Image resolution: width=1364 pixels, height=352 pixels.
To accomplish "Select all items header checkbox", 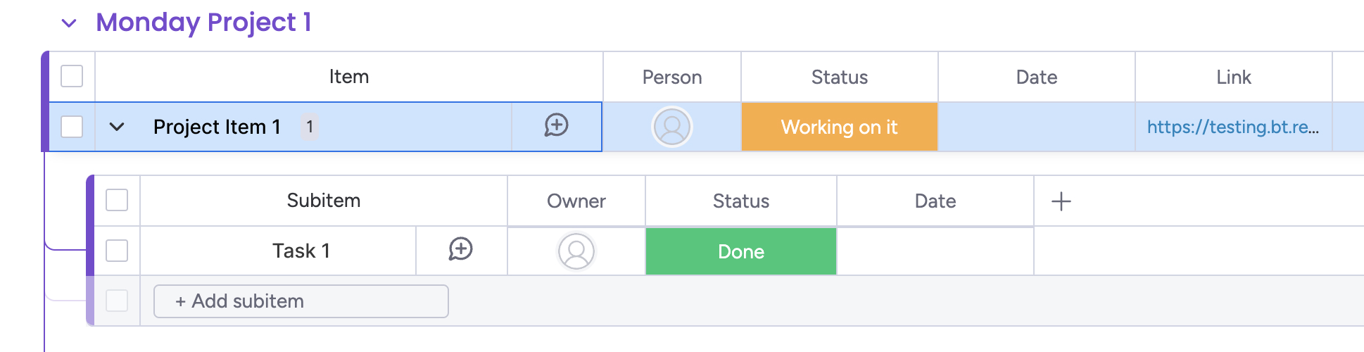I will point(72,76).
